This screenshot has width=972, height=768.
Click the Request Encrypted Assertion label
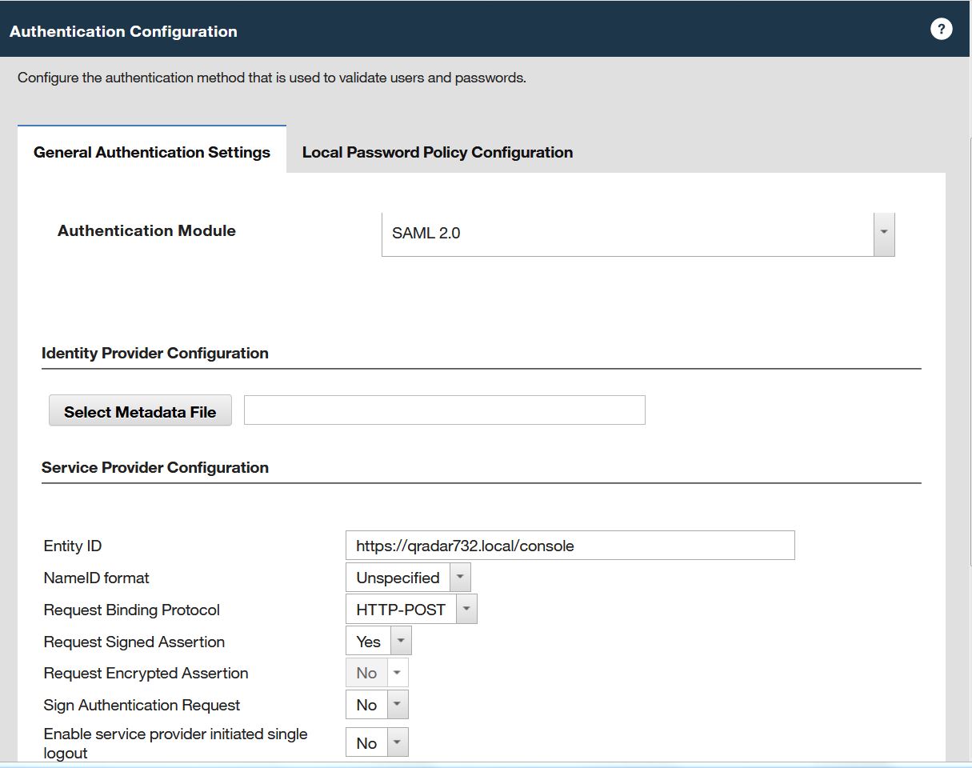pyautogui.click(x=146, y=673)
